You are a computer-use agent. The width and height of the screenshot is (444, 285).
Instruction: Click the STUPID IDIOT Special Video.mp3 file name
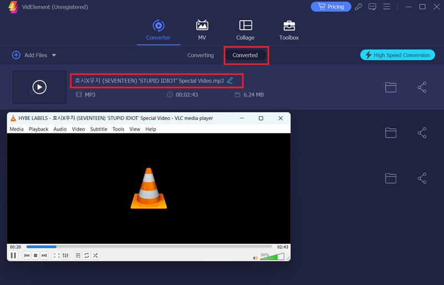(x=149, y=81)
